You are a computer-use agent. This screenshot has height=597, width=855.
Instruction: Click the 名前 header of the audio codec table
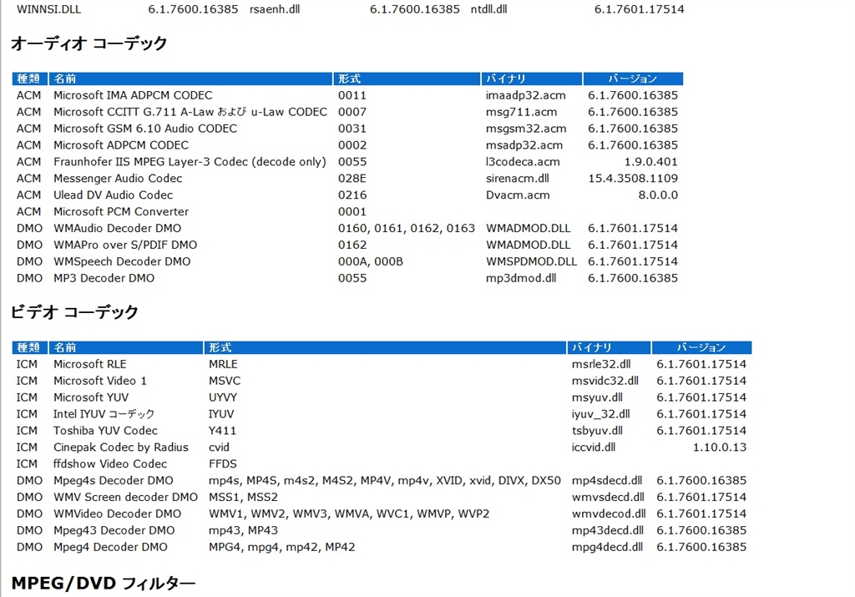click(x=191, y=78)
